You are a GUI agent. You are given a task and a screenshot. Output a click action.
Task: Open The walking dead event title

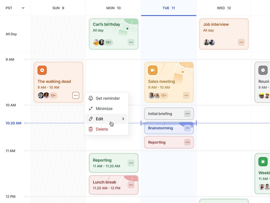coord(54,81)
